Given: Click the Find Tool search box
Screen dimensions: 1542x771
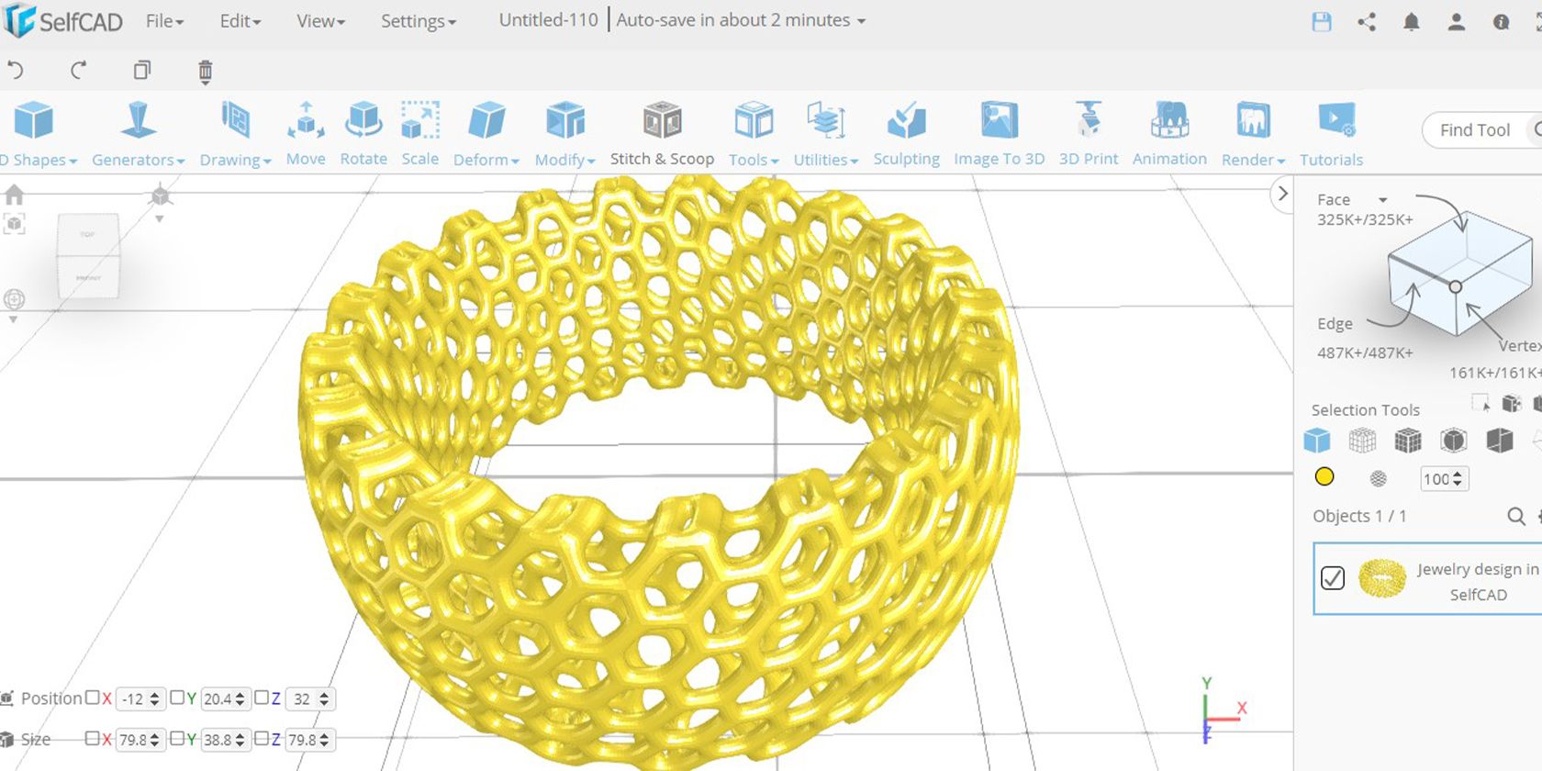Looking at the screenshot, I should click(1474, 130).
